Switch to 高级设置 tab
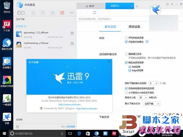The image size is (183, 137). (x=134, y=27)
